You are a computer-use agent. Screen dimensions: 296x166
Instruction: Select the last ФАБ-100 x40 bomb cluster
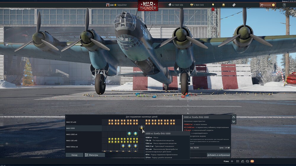point(135,140)
